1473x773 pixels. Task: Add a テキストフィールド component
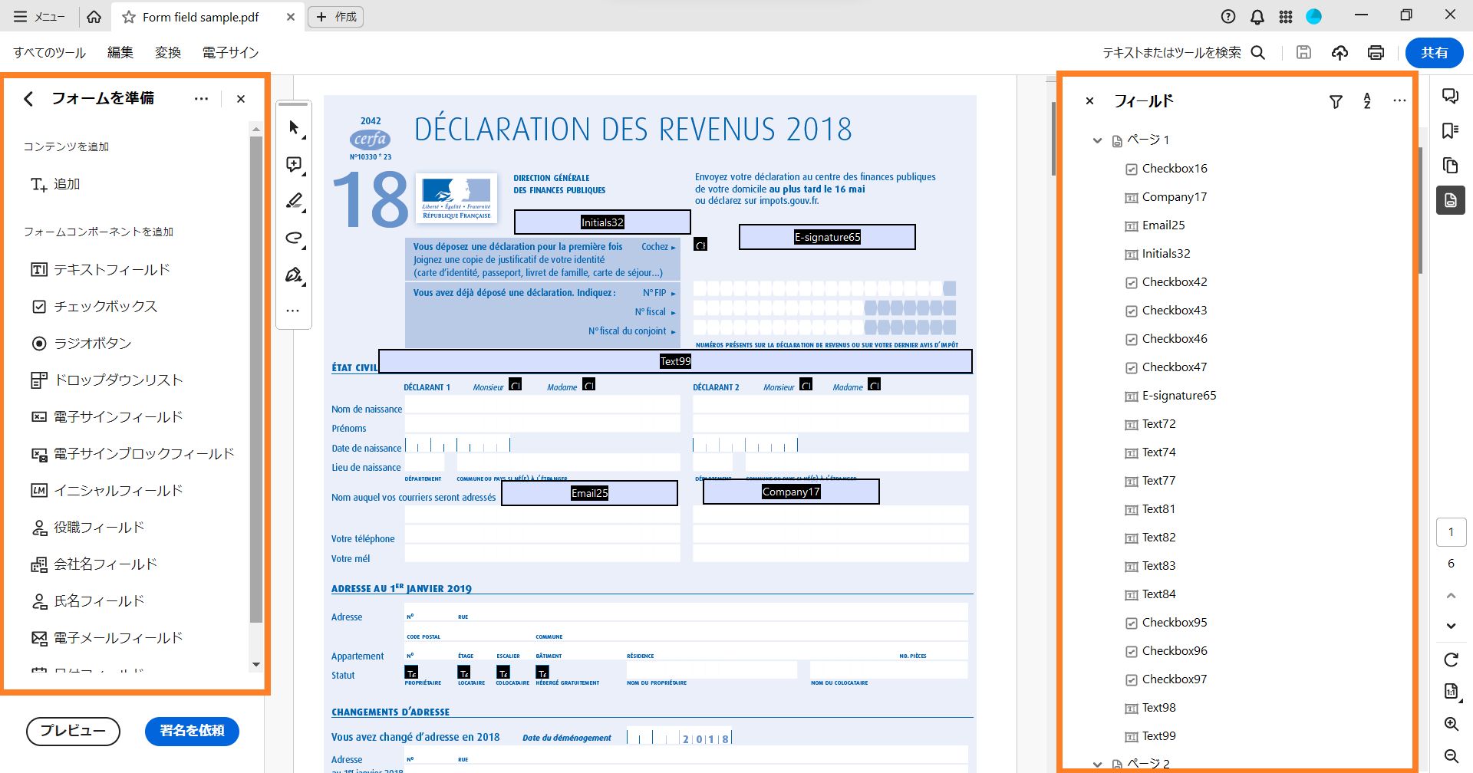click(x=100, y=270)
